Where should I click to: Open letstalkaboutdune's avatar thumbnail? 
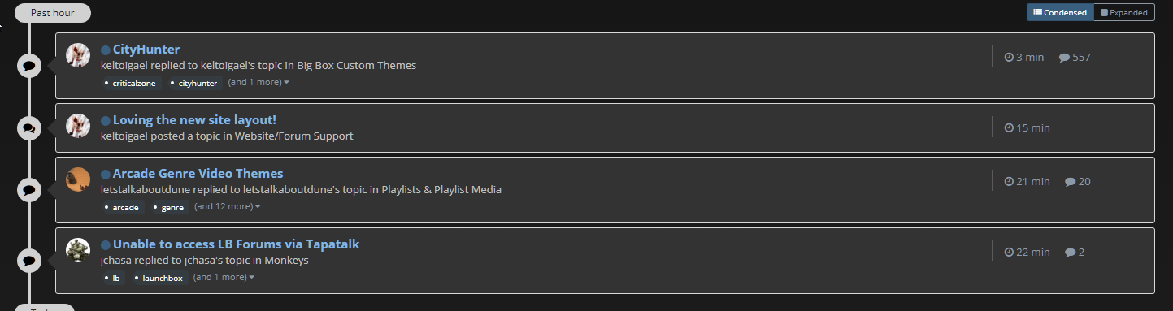tap(78, 179)
